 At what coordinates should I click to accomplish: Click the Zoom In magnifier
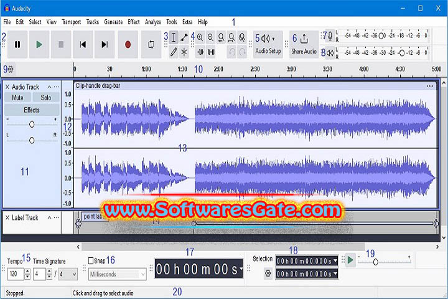(x=200, y=37)
